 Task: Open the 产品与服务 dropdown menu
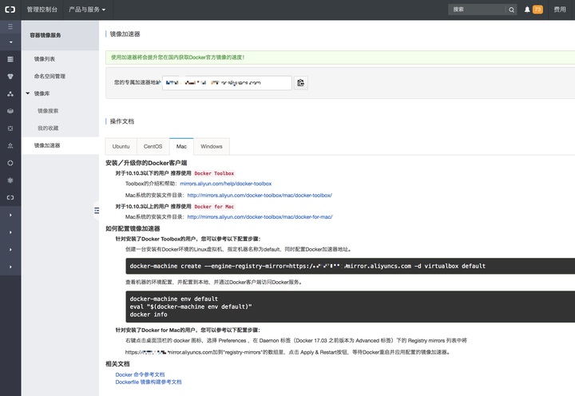[87, 10]
